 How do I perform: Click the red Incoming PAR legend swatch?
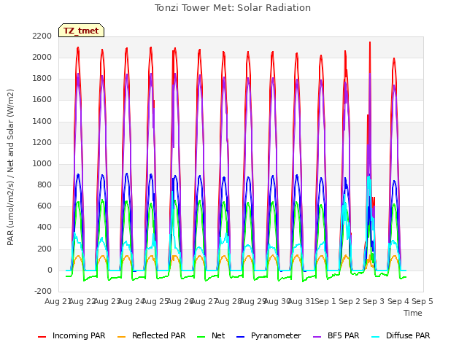pyautogui.click(x=42, y=337)
